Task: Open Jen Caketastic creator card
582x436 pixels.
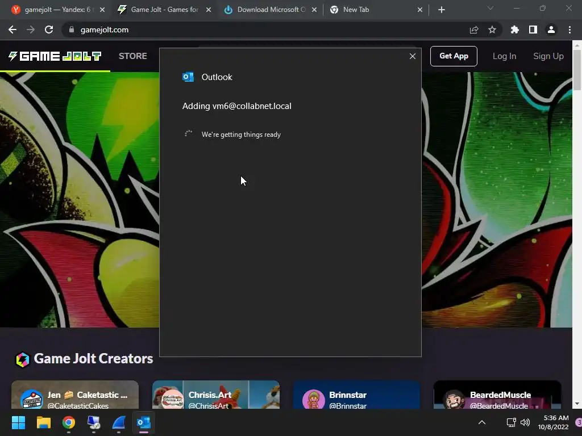Action: coord(75,395)
